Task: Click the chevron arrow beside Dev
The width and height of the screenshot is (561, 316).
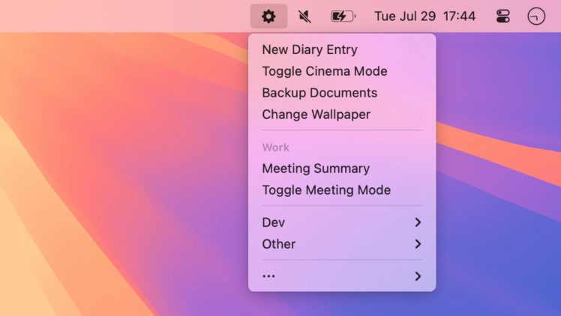Action: point(418,222)
